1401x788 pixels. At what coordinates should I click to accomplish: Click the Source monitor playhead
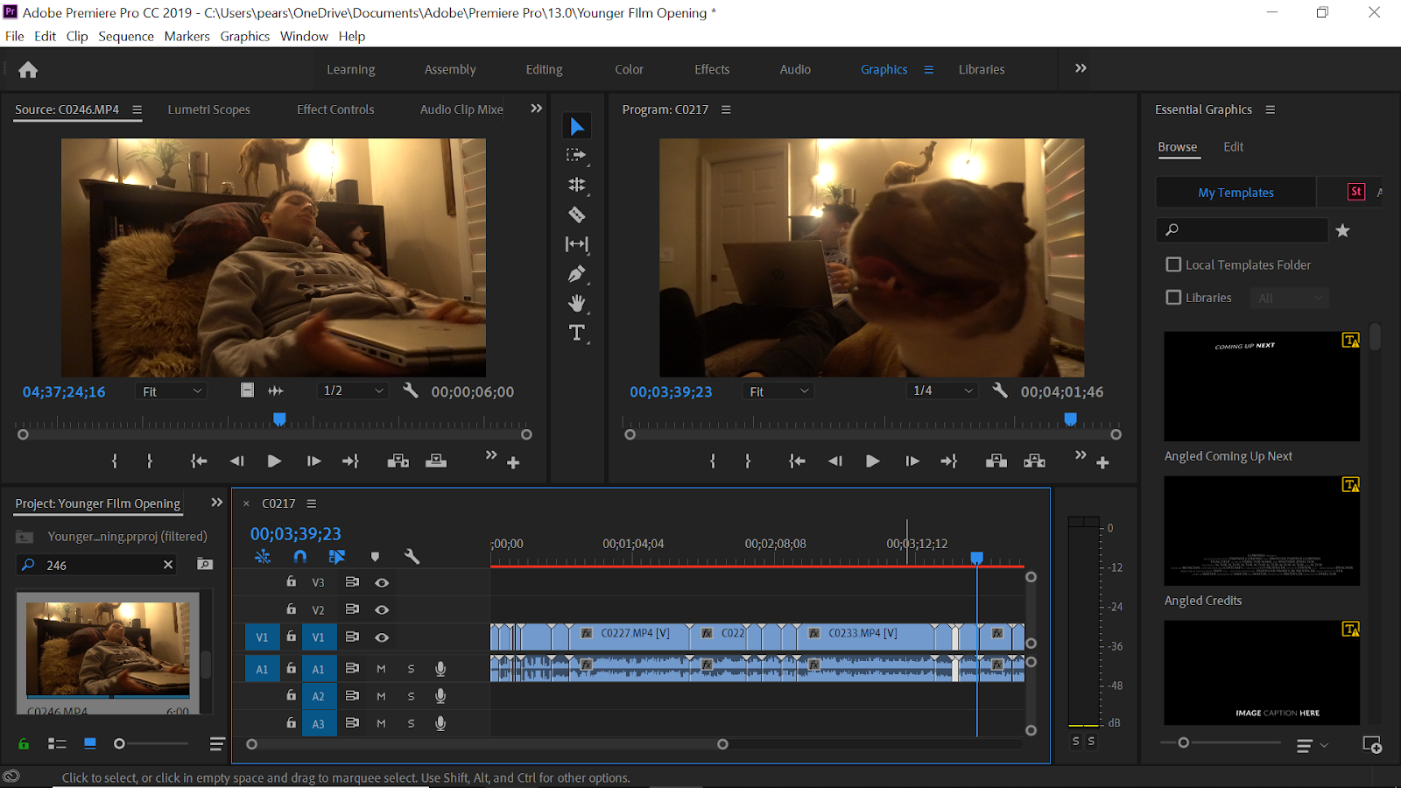click(279, 419)
